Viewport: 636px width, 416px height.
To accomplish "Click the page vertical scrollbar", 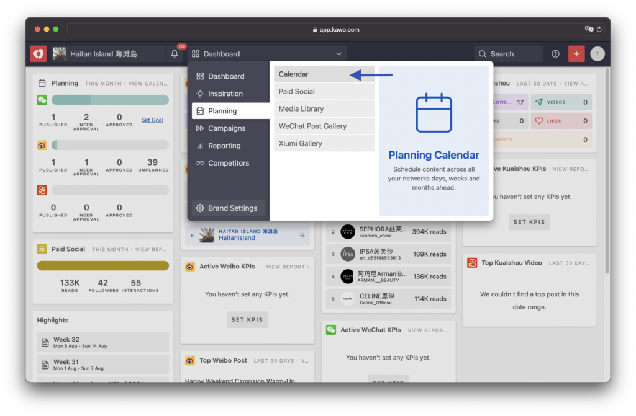I will click(607, 170).
